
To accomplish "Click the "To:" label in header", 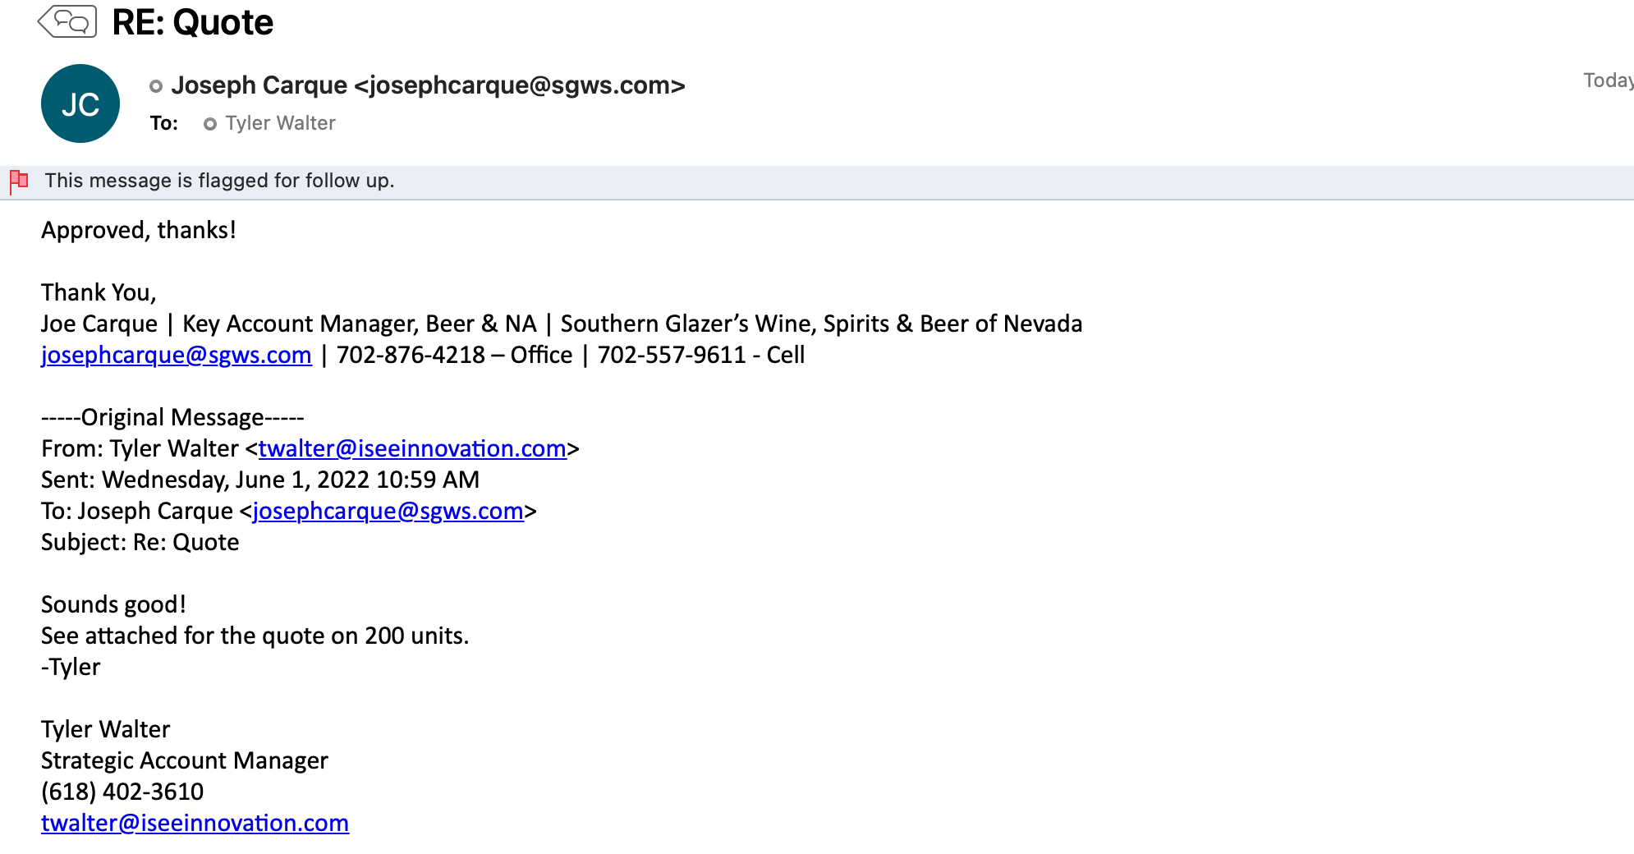I will [x=164, y=123].
